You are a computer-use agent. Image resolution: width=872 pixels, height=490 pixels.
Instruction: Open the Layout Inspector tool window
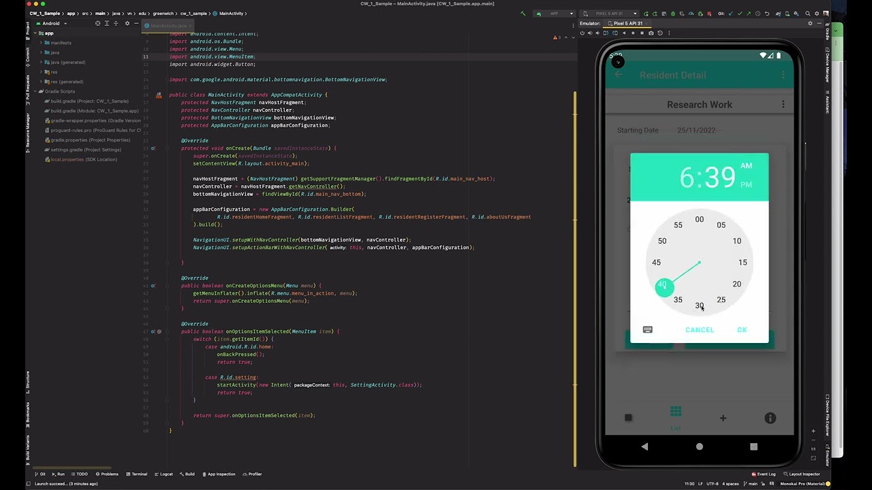pyautogui.click(x=801, y=474)
